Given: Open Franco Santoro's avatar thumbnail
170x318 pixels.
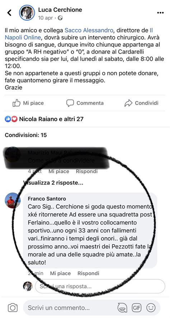Looking at the screenshot, I should coord(13,200).
